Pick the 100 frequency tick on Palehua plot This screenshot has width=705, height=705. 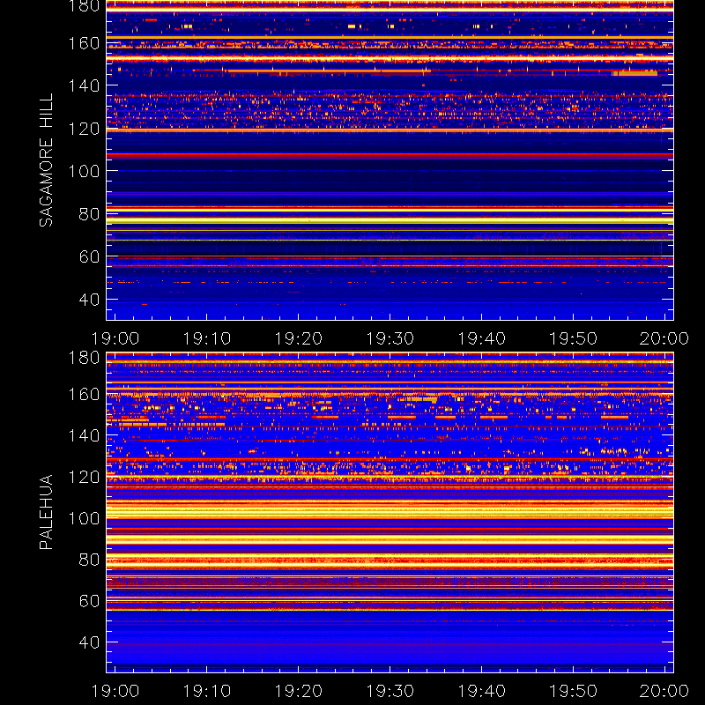click(x=84, y=518)
